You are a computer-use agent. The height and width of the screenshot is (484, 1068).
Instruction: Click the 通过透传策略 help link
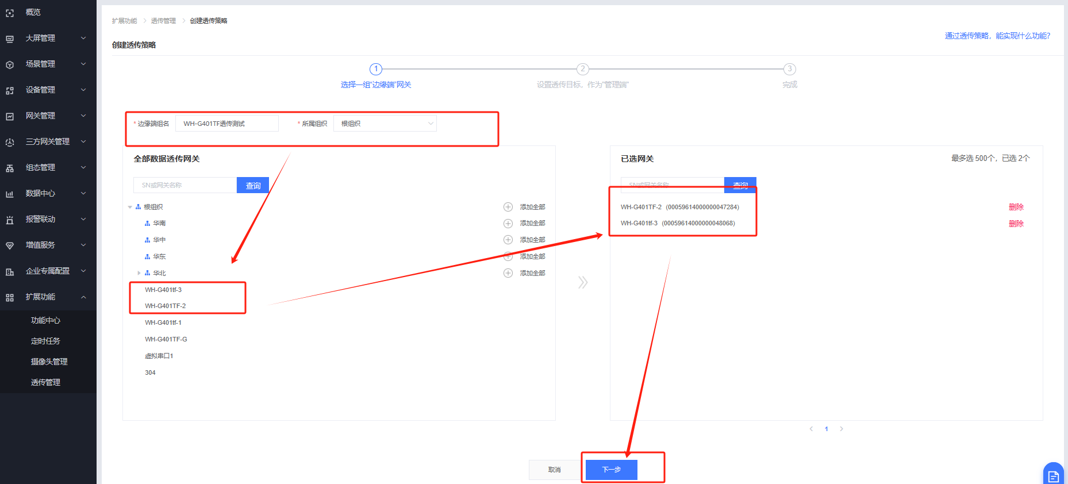click(x=997, y=36)
